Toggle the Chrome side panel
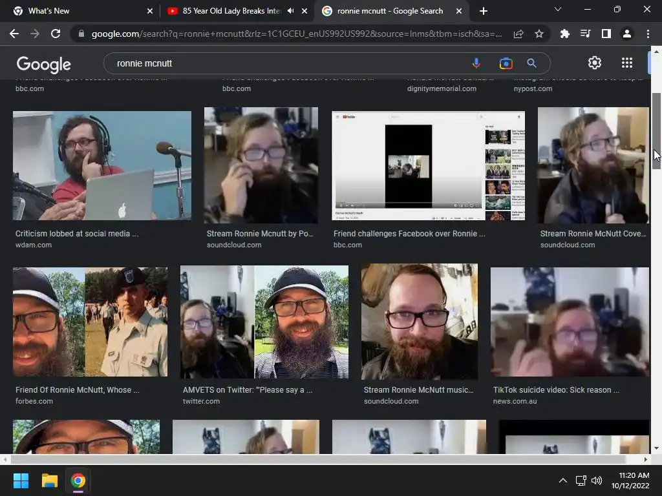Screen dimensions: 662x496 [606, 34]
